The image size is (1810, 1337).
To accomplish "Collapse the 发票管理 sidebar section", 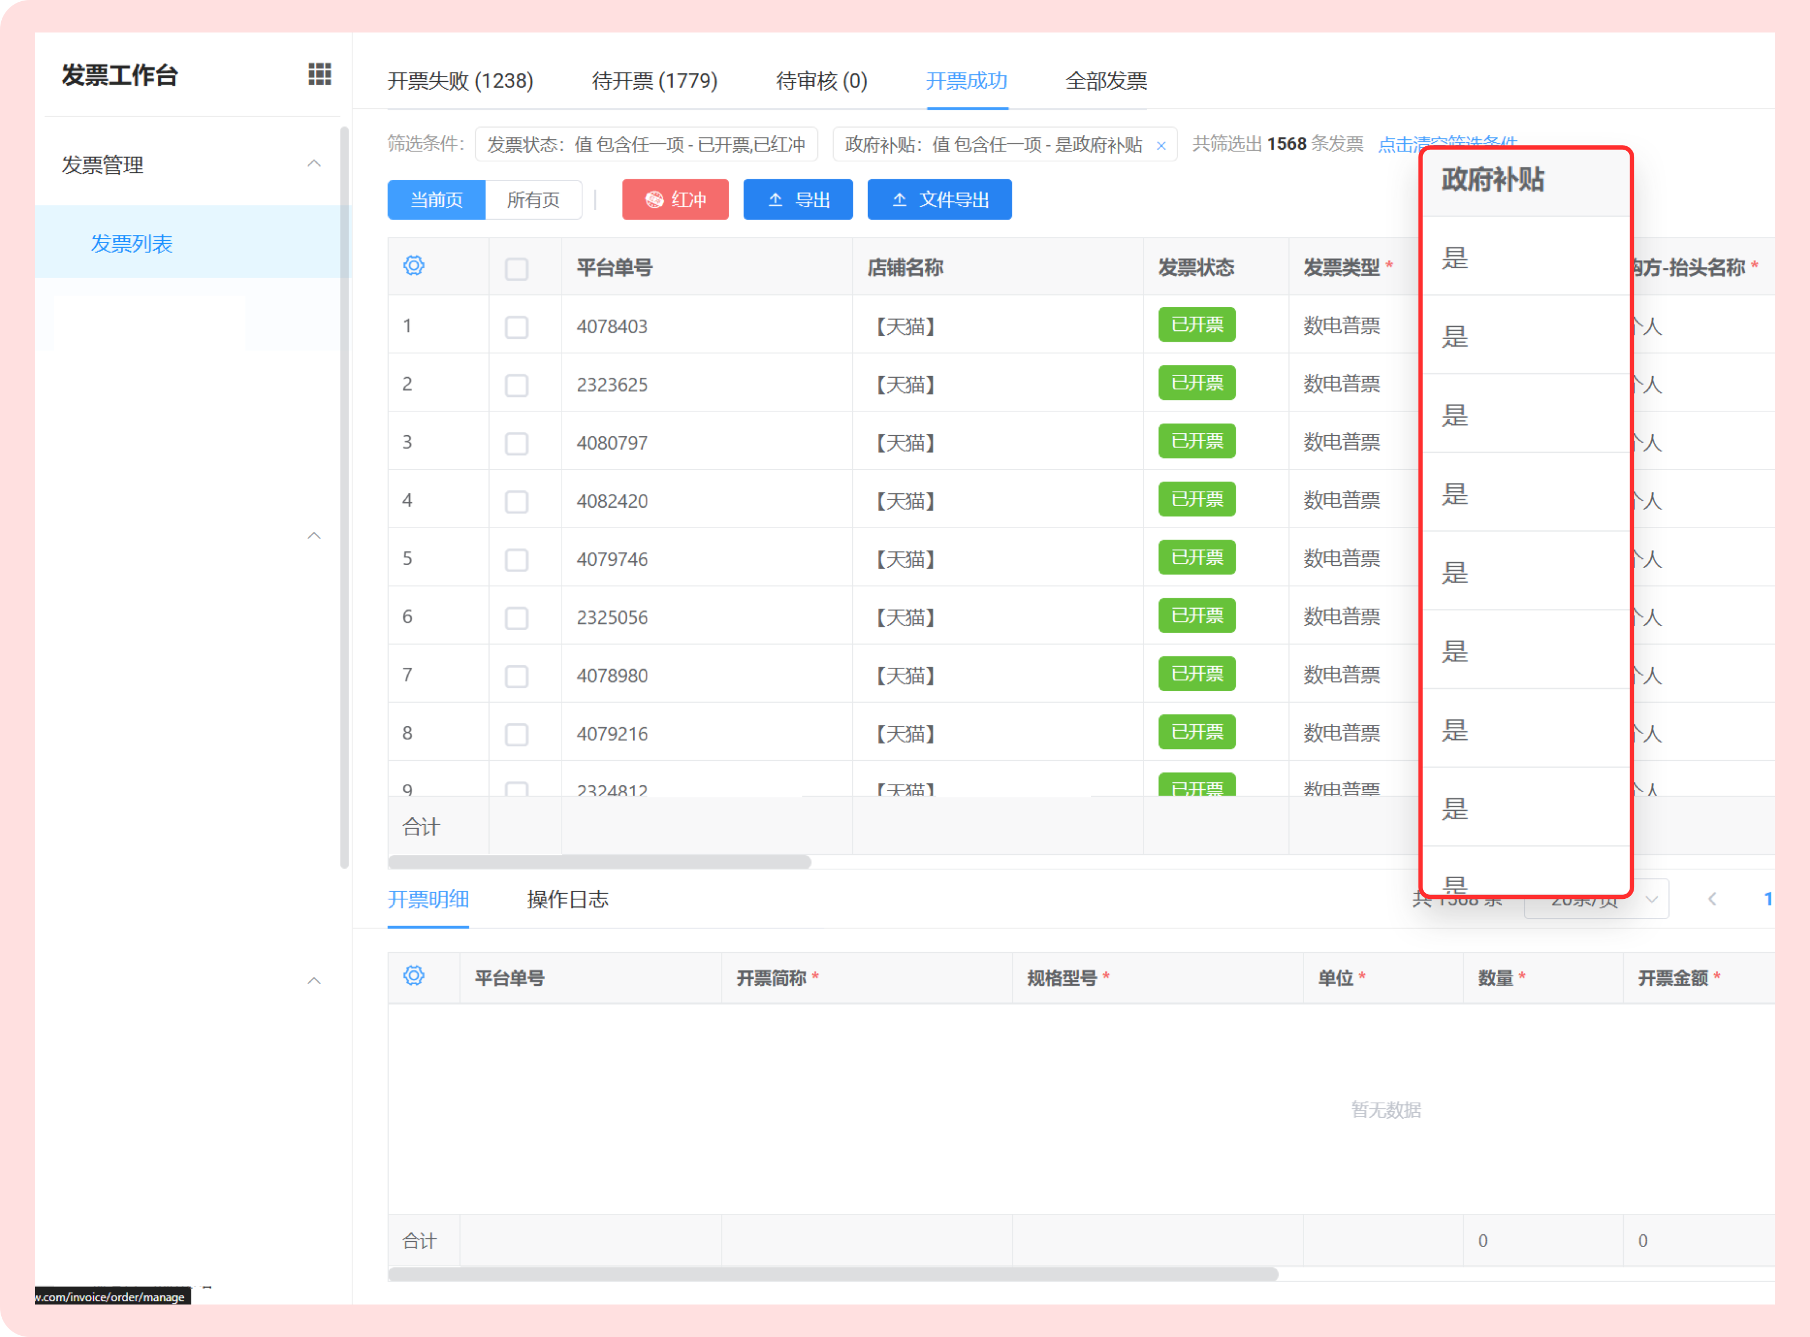I will (314, 164).
